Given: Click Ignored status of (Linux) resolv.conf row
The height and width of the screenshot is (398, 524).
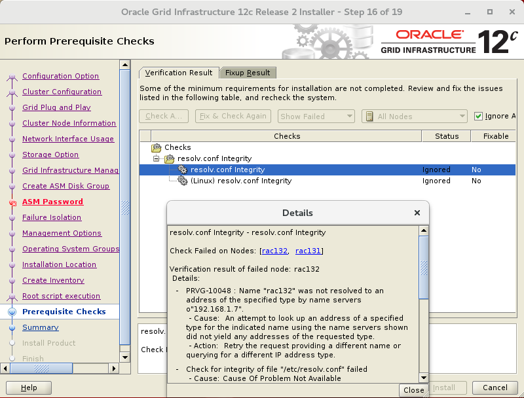Looking at the screenshot, I should click(x=436, y=181).
